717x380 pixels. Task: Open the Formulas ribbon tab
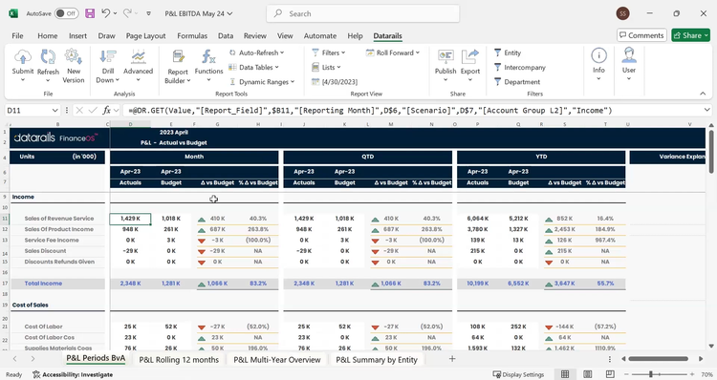(192, 35)
